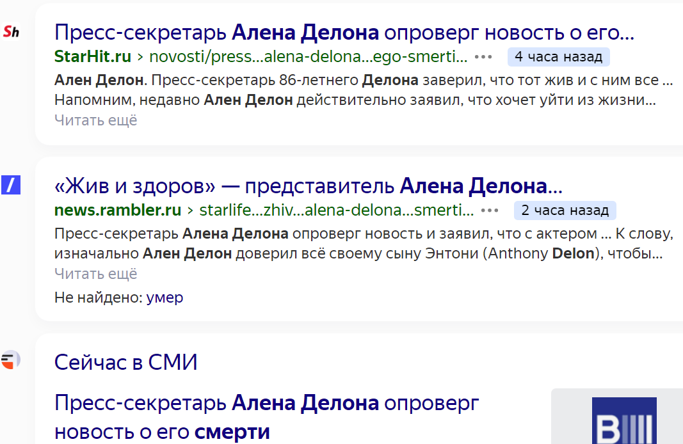Open three-dots menu for Rambler result
Image resolution: width=683 pixels, height=444 pixels.
[490, 210]
